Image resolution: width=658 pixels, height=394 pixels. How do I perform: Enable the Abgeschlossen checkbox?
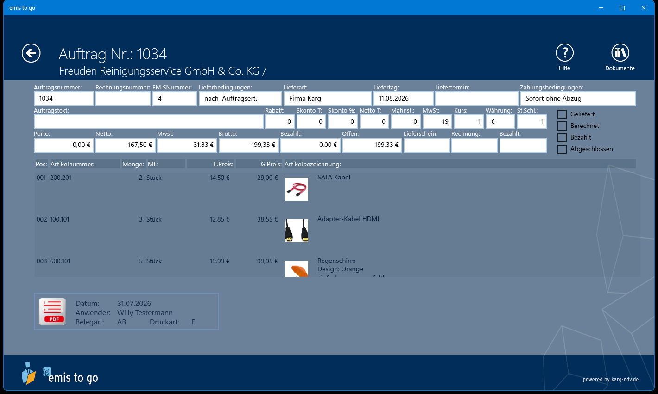pos(562,149)
